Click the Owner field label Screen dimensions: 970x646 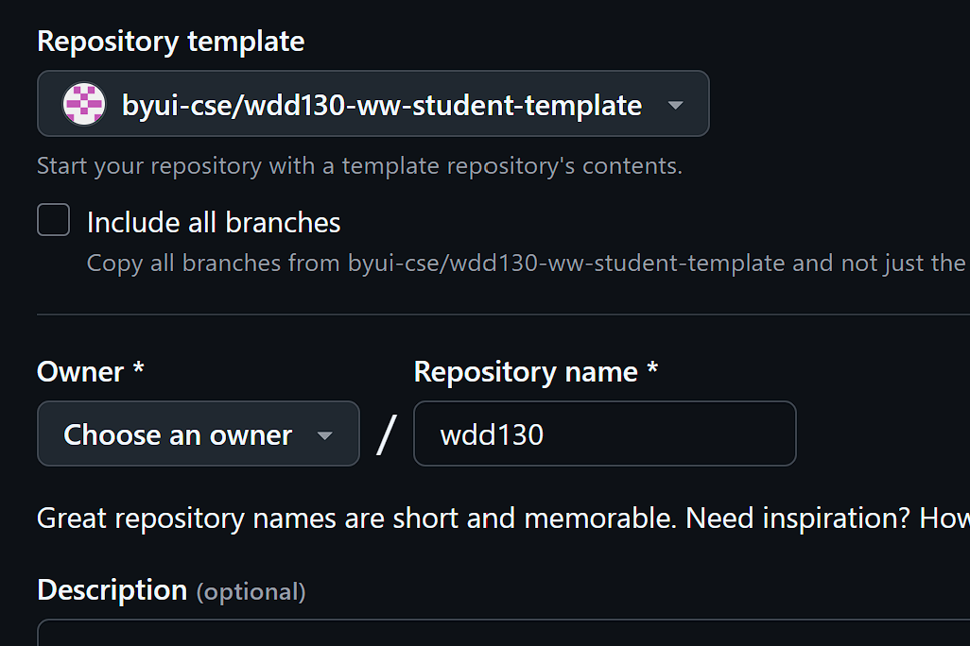pyautogui.click(x=90, y=371)
